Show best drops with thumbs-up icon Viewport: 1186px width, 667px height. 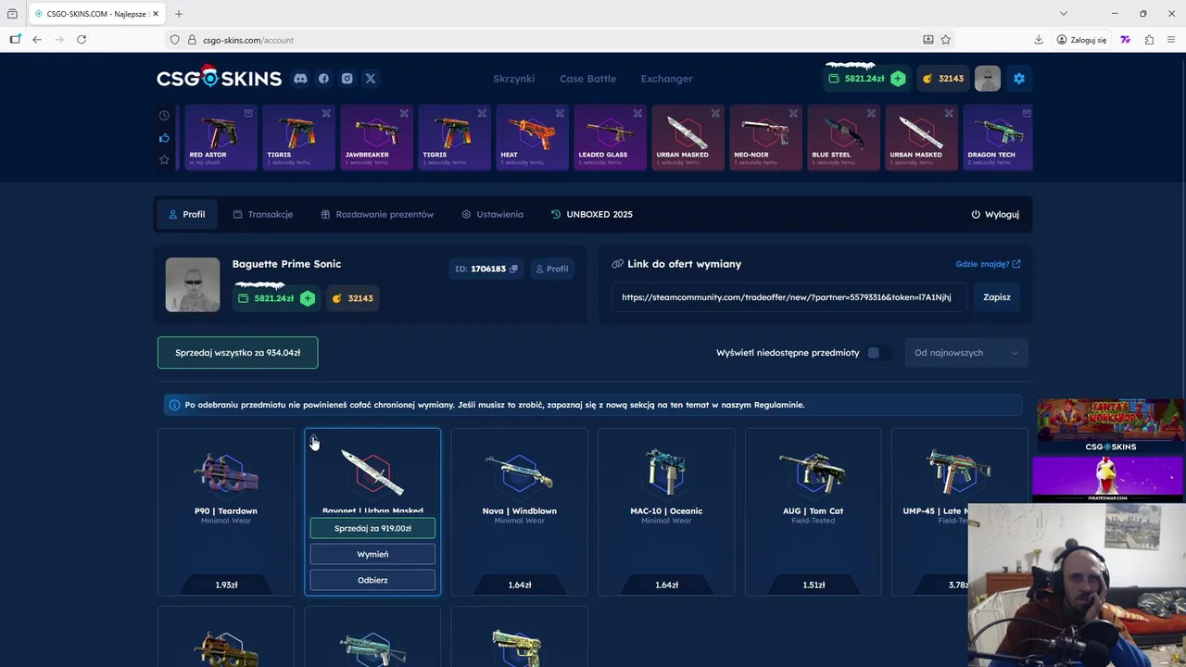coord(164,138)
